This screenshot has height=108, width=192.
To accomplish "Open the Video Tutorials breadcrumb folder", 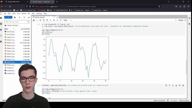I will point(13,25).
